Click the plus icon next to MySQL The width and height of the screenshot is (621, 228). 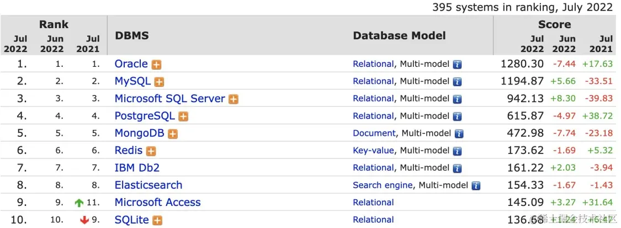(159, 82)
